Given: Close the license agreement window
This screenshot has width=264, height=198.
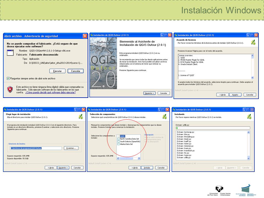Looking at the screenshot, I should pyautogui.click(x=256, y=35).
